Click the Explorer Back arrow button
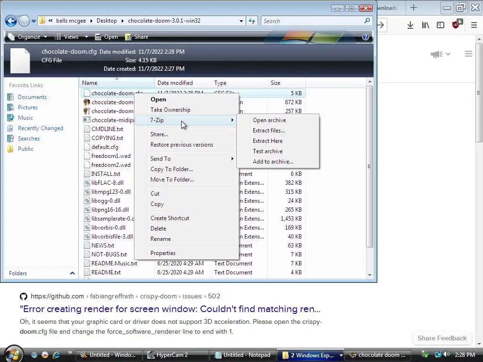Viewport: 483px width, 362px height. pyautogui.click(x=11, y=21)
